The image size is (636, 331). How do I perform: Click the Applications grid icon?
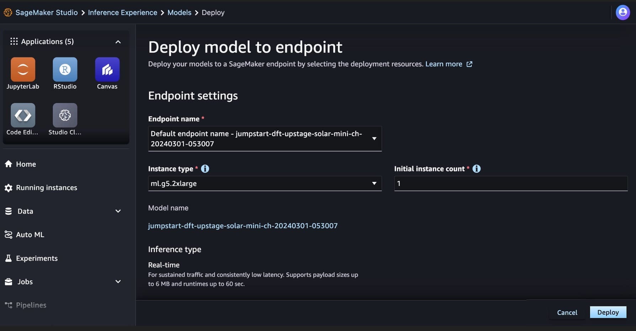[14, 42]
